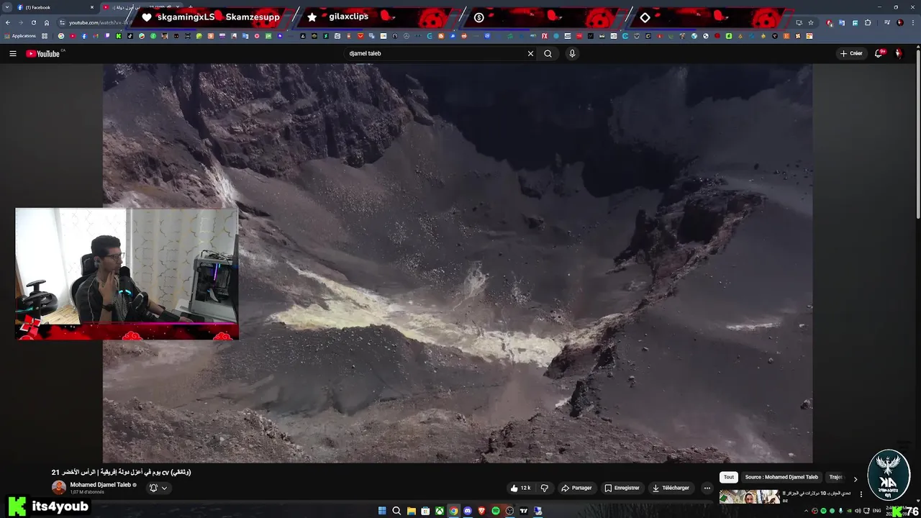Open Discord from the taskbar
This screenshot has width=921, height=518.
(x=468, y=511)
